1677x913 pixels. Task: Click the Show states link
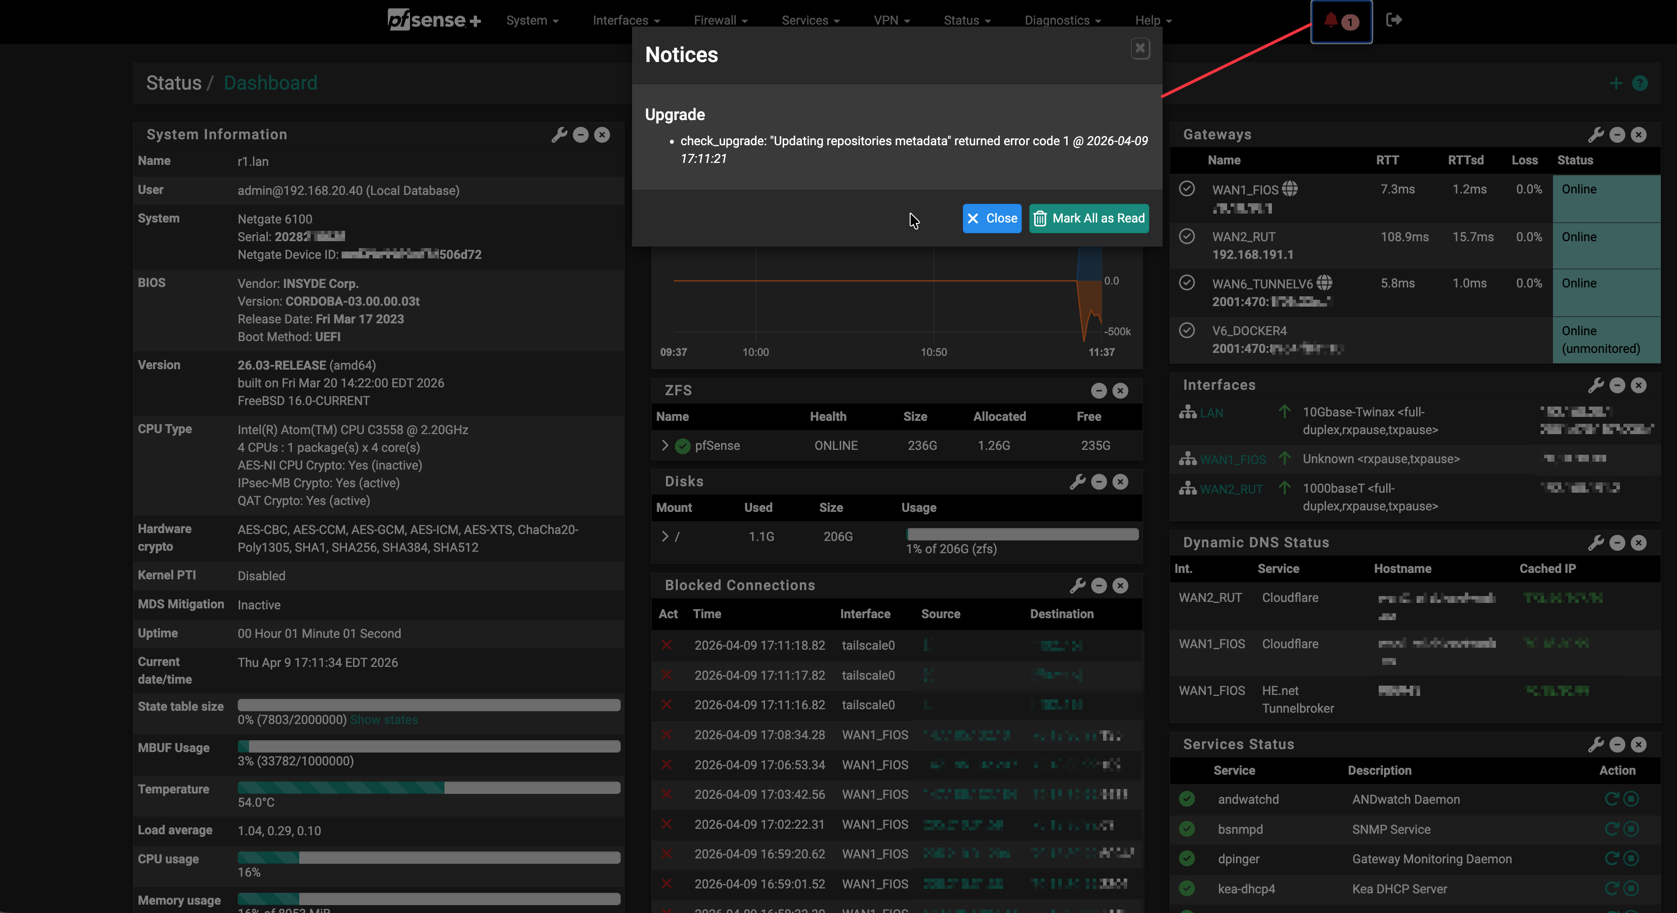[383, 720]
